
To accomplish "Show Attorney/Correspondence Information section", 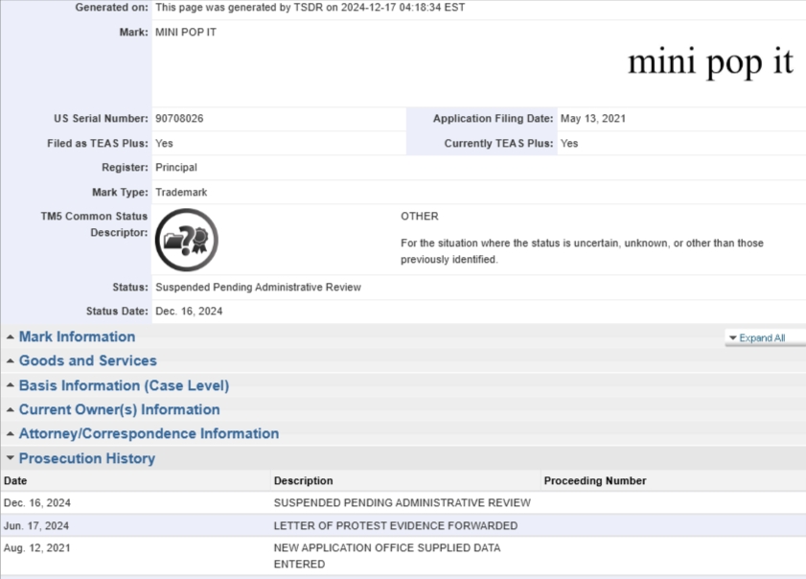I will tap(149, 434).
